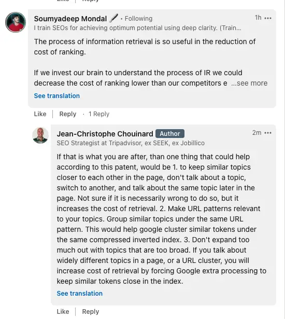Reply to Soumyadeep Mondal's comment
The height and width of the screenshot is (319, 285).
pos(68,114)
